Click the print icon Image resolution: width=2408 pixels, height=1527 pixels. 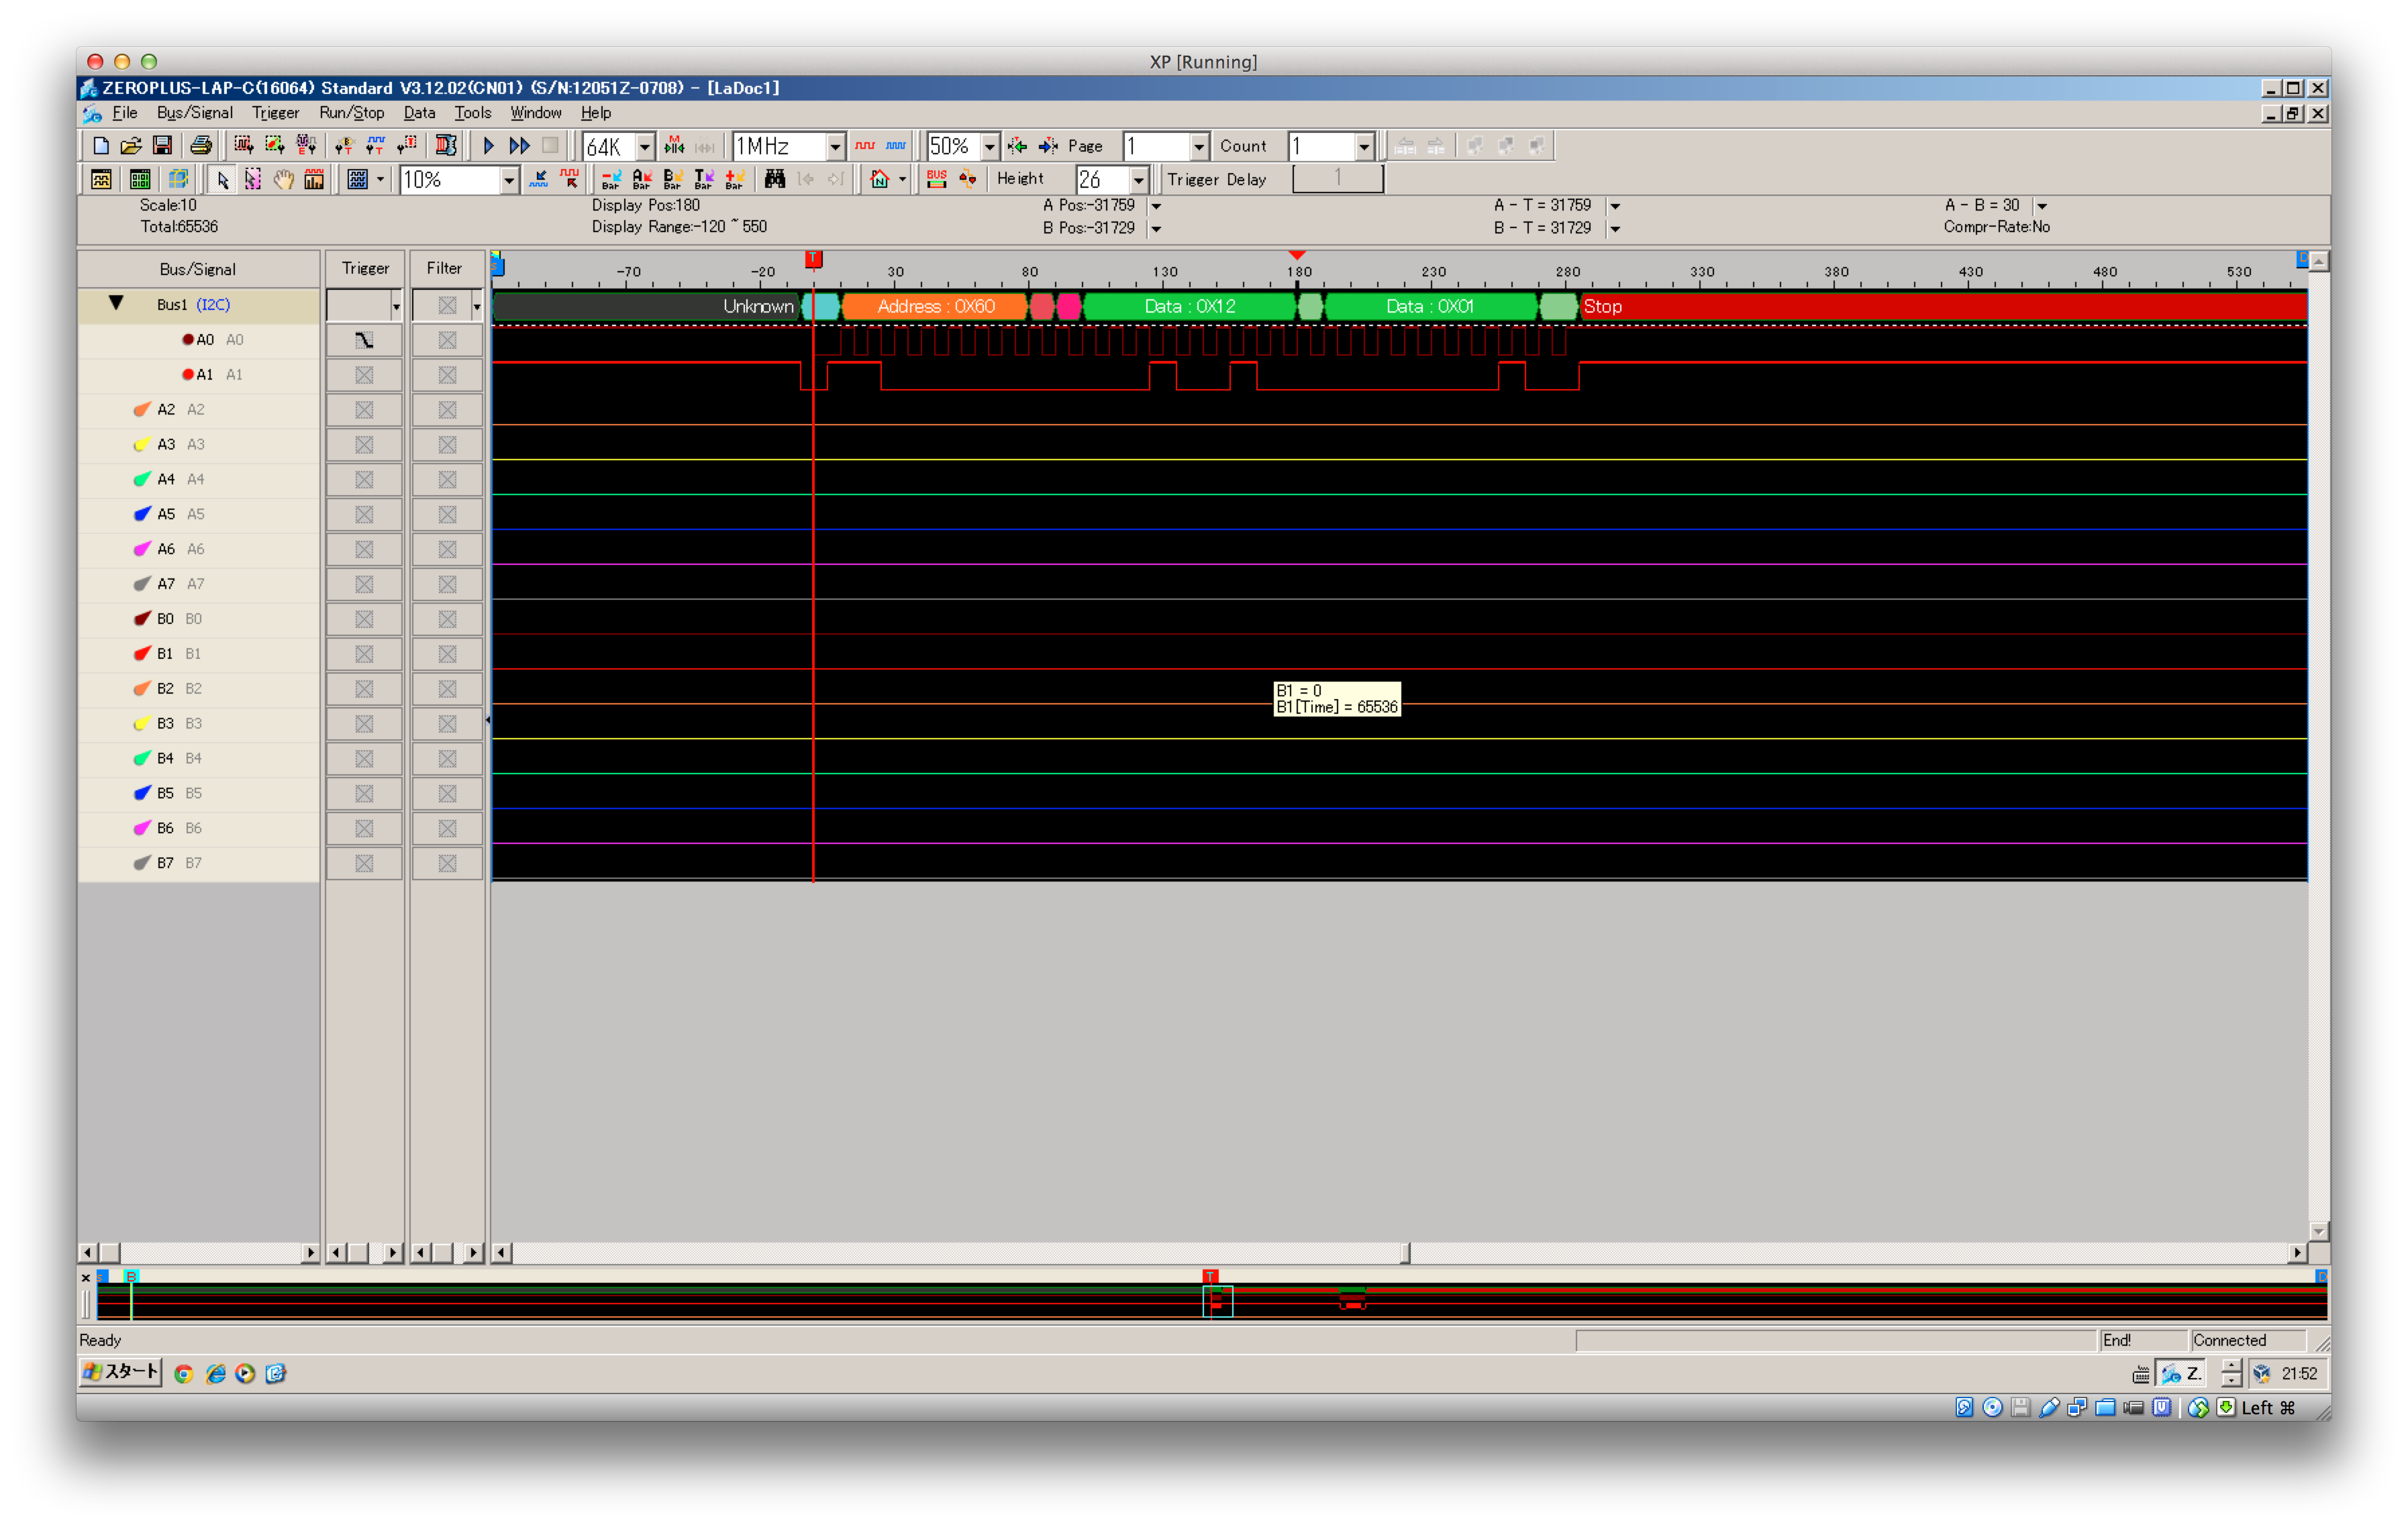point(201,146)
